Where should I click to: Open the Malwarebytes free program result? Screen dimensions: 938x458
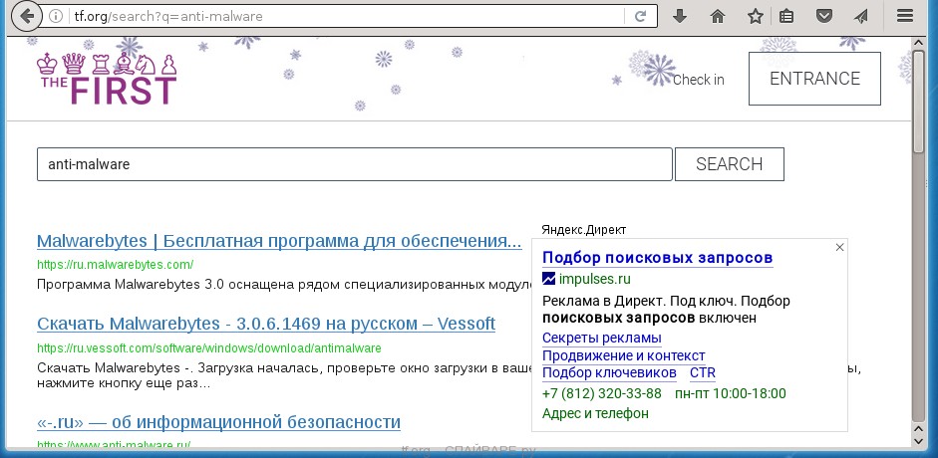pos(278,241)
